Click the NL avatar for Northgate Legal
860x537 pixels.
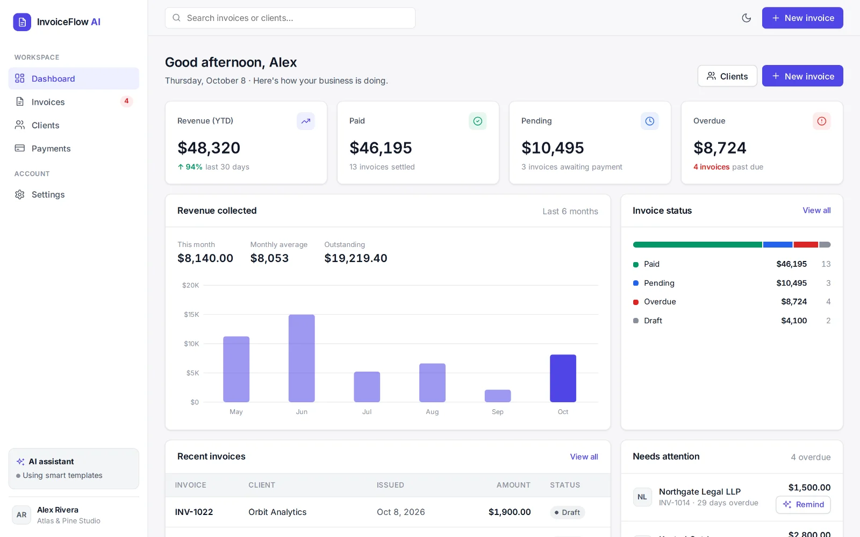[642, 497]
